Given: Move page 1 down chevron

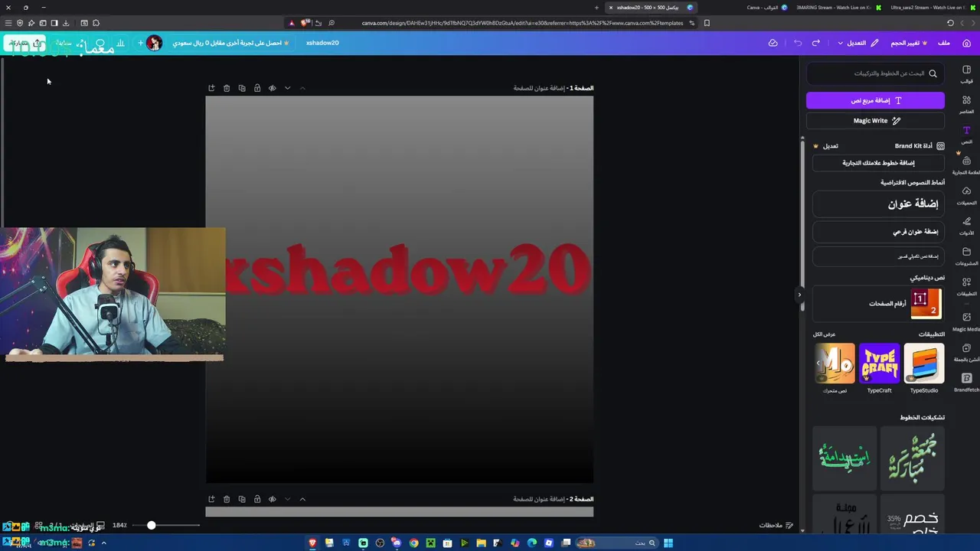Looking at the screenshot, I should (287, 88).
